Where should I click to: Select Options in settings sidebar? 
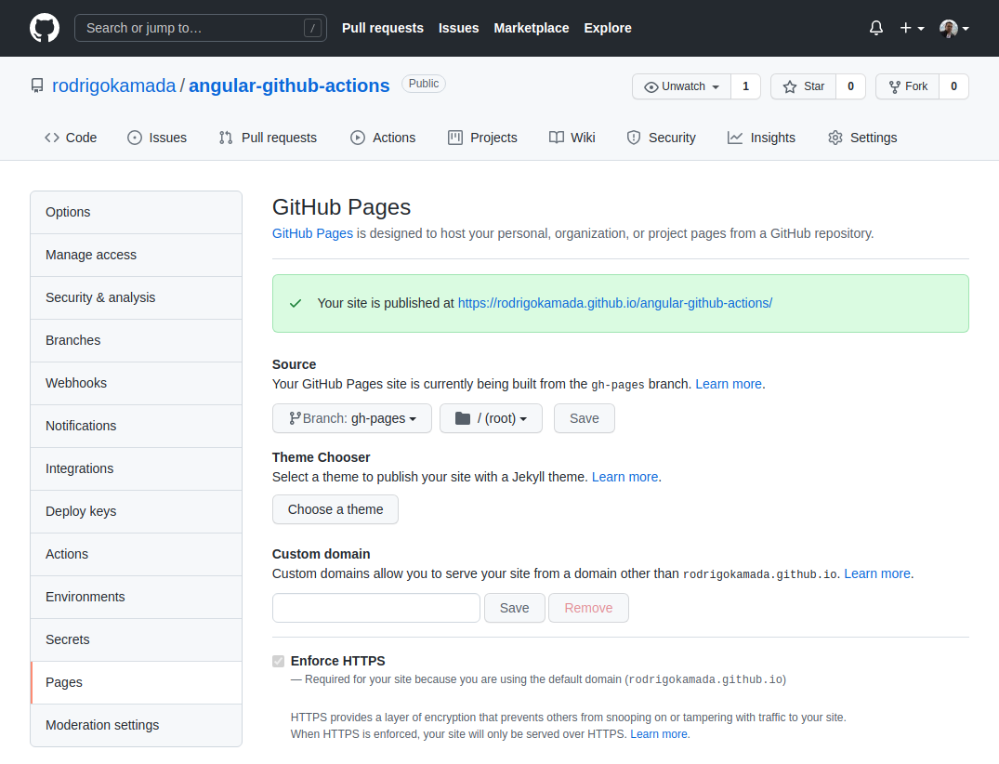pyautogui.click(x=137, y=212)
